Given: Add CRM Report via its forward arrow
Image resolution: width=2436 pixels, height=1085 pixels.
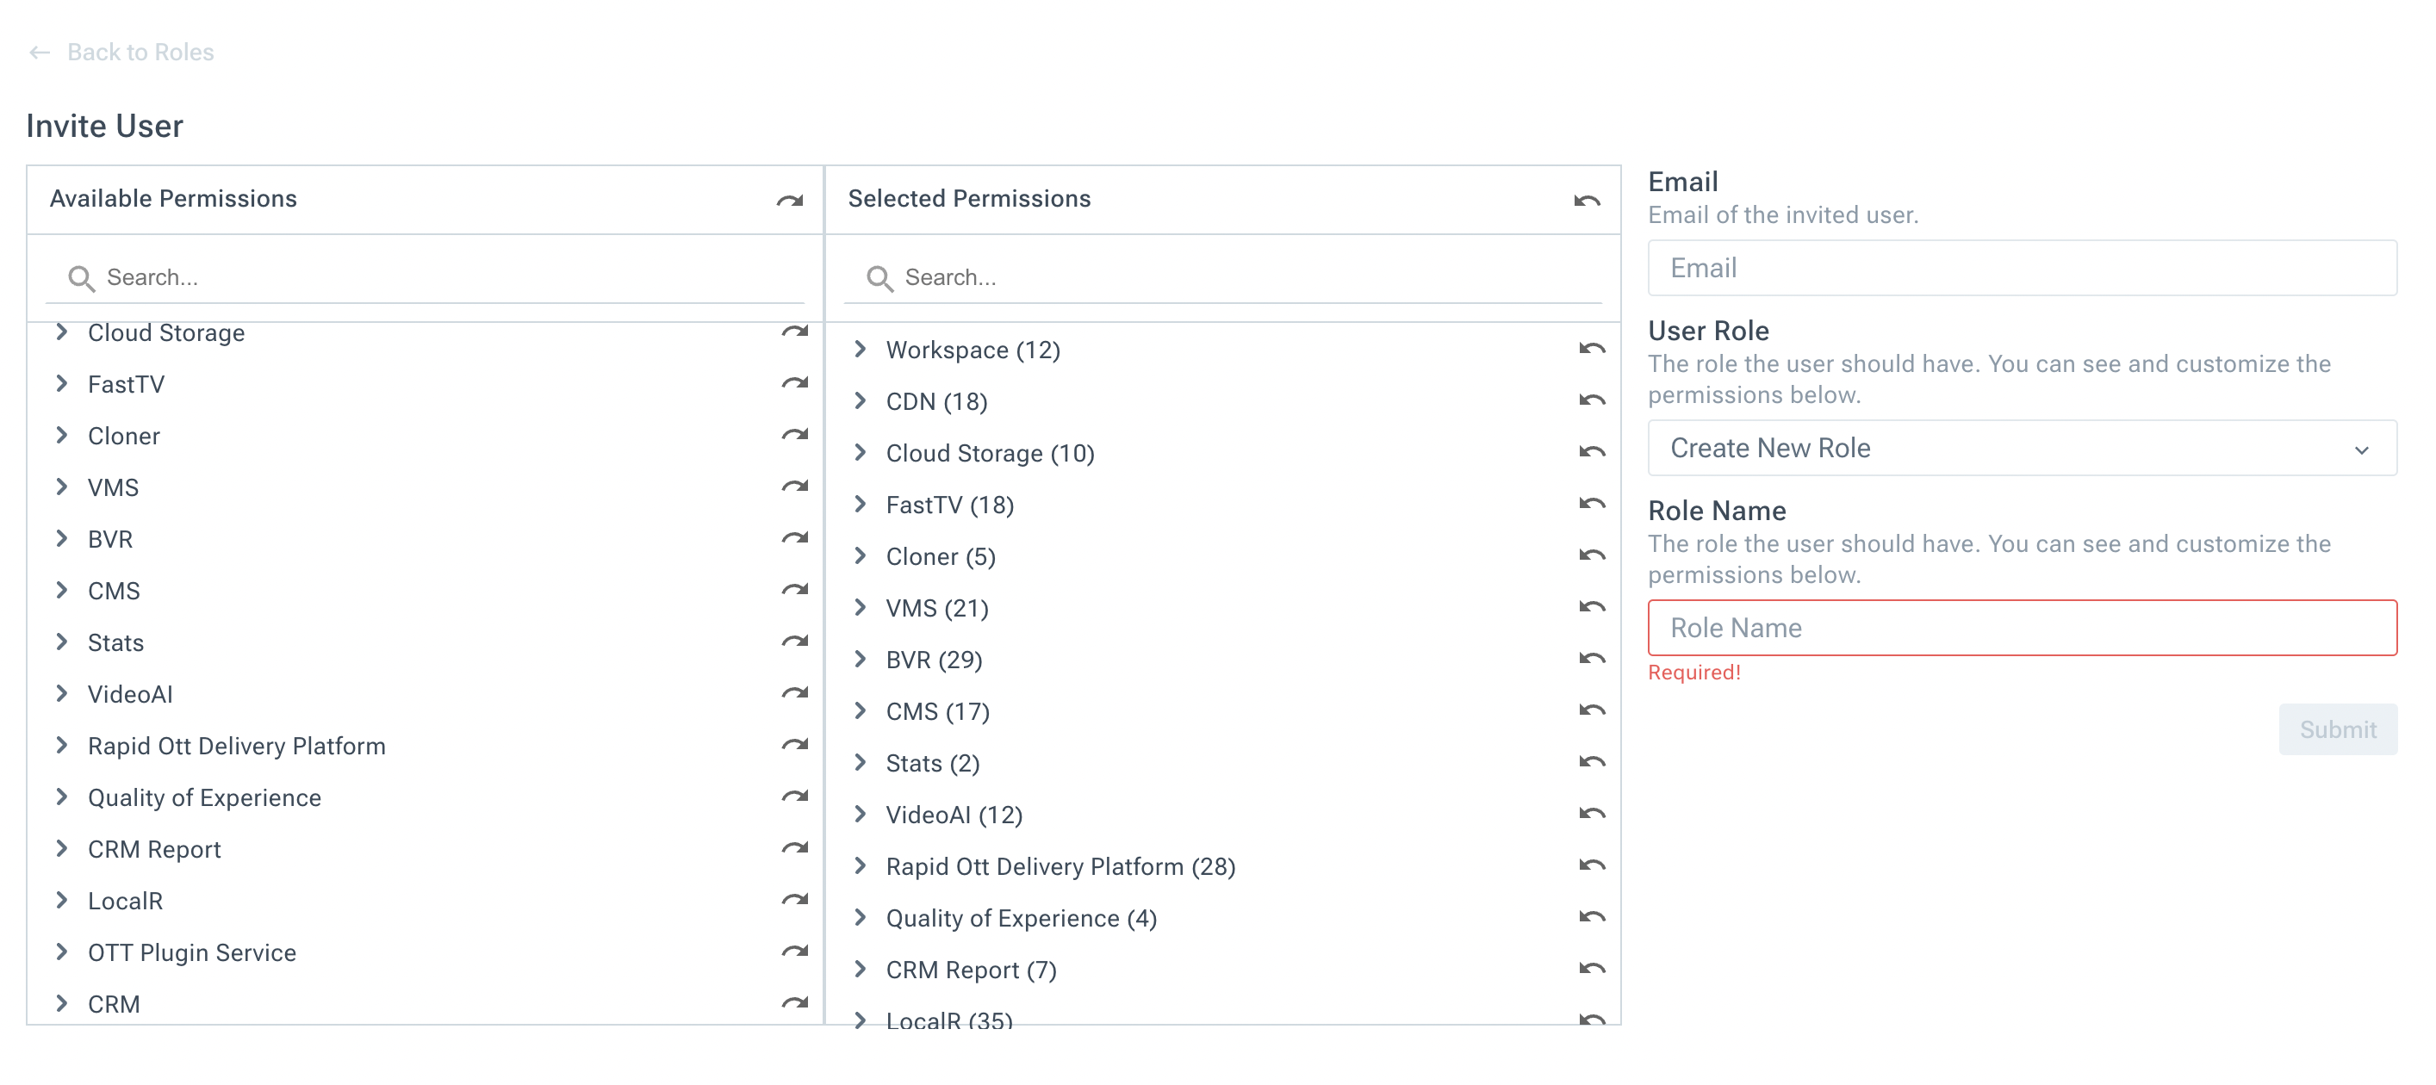Looking at the screenshot, I should click(794, 849).
